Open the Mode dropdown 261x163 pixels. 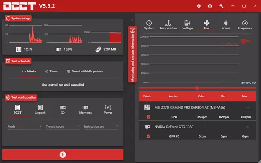tap(24, 127)
